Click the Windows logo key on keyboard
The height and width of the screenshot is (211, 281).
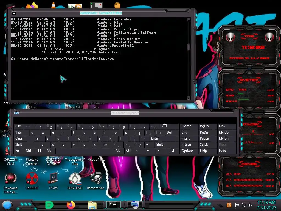(40, 151)
